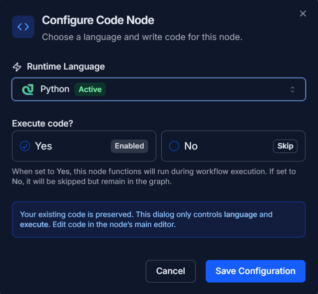318x294 pixels.
Task: Click the Enabled badge on Yes option
Action: 129,146
